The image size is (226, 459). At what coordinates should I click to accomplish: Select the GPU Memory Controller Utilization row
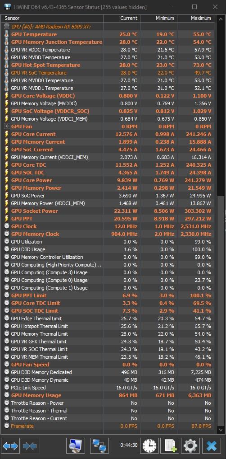coord(108,257)
